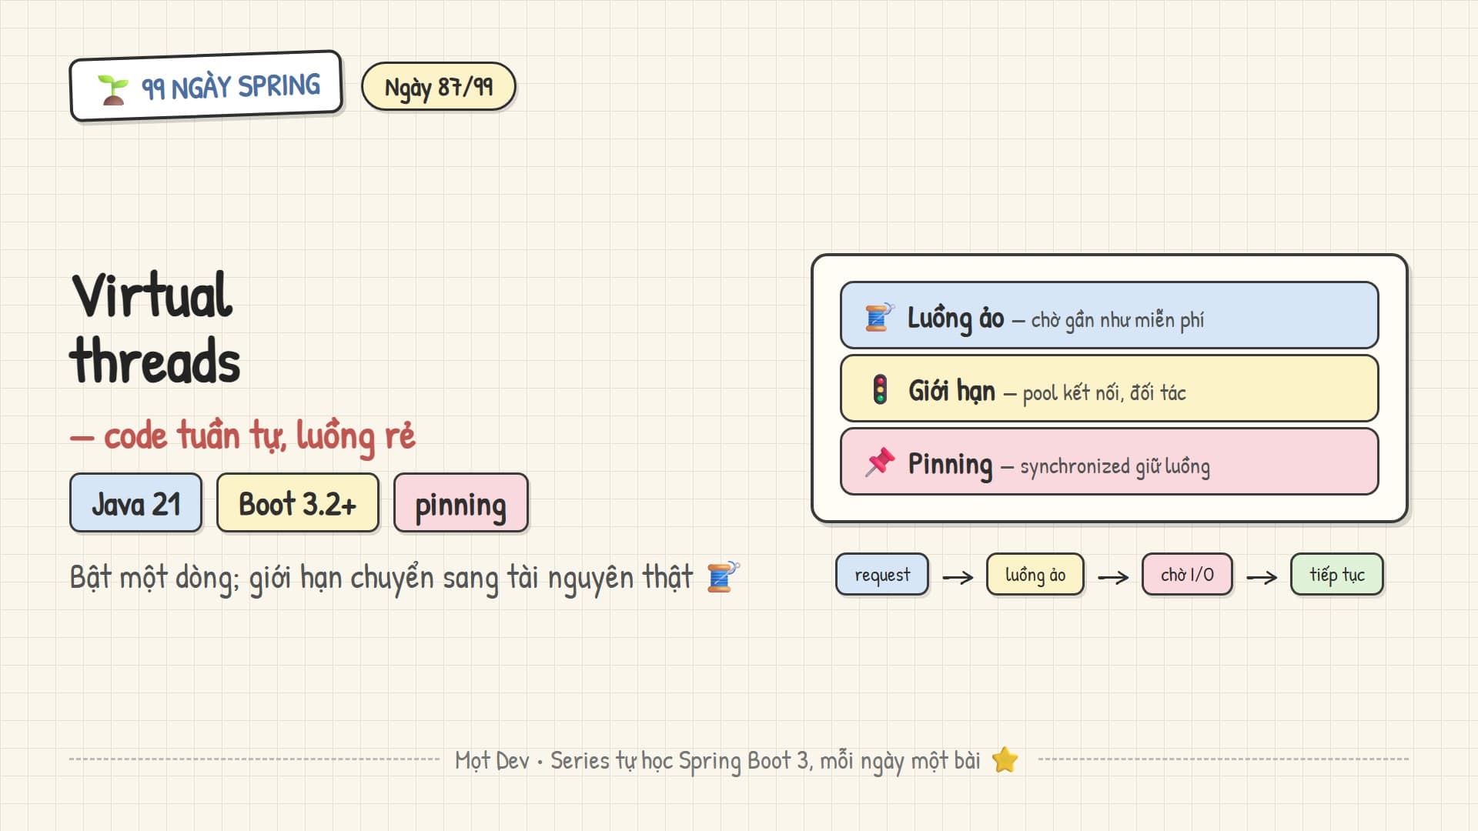1478x831 pixels.
Task: Click the 'chờ I/O' flow step box
Action: coord(1187,575)
